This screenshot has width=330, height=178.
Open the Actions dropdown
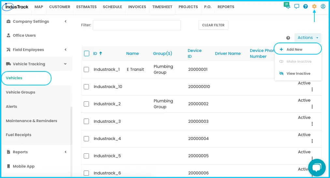coord(308,38)
